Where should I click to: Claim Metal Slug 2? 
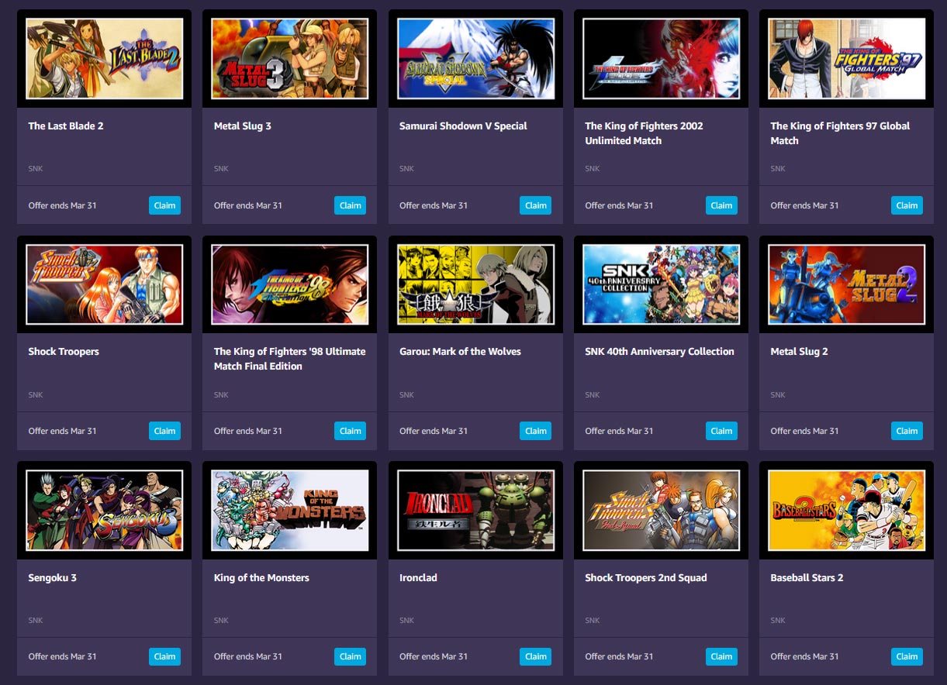pos(907,431)
